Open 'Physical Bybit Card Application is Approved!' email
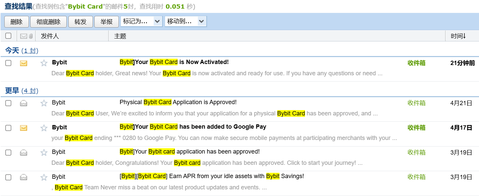Screen dimensions: 479x196 pyautogui.click(x=178, y=102)
